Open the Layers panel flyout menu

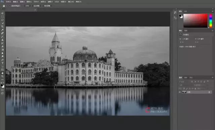(x=212, y=78)
